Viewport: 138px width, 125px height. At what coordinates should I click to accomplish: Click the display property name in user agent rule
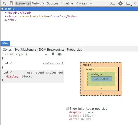click(12, 76)
